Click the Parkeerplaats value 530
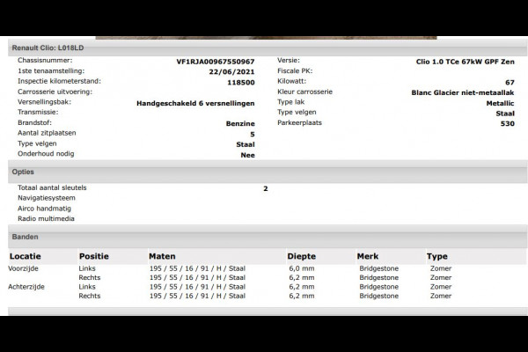Viewport: 528px width, 352px height. click(x=508, y=123)
